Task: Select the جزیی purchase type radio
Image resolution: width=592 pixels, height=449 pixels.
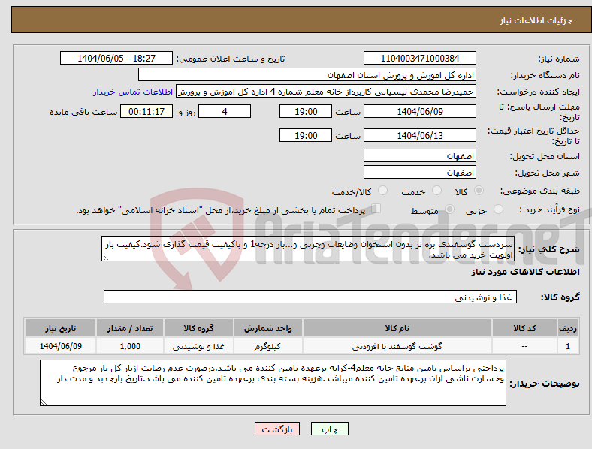Action: (498, 209)
